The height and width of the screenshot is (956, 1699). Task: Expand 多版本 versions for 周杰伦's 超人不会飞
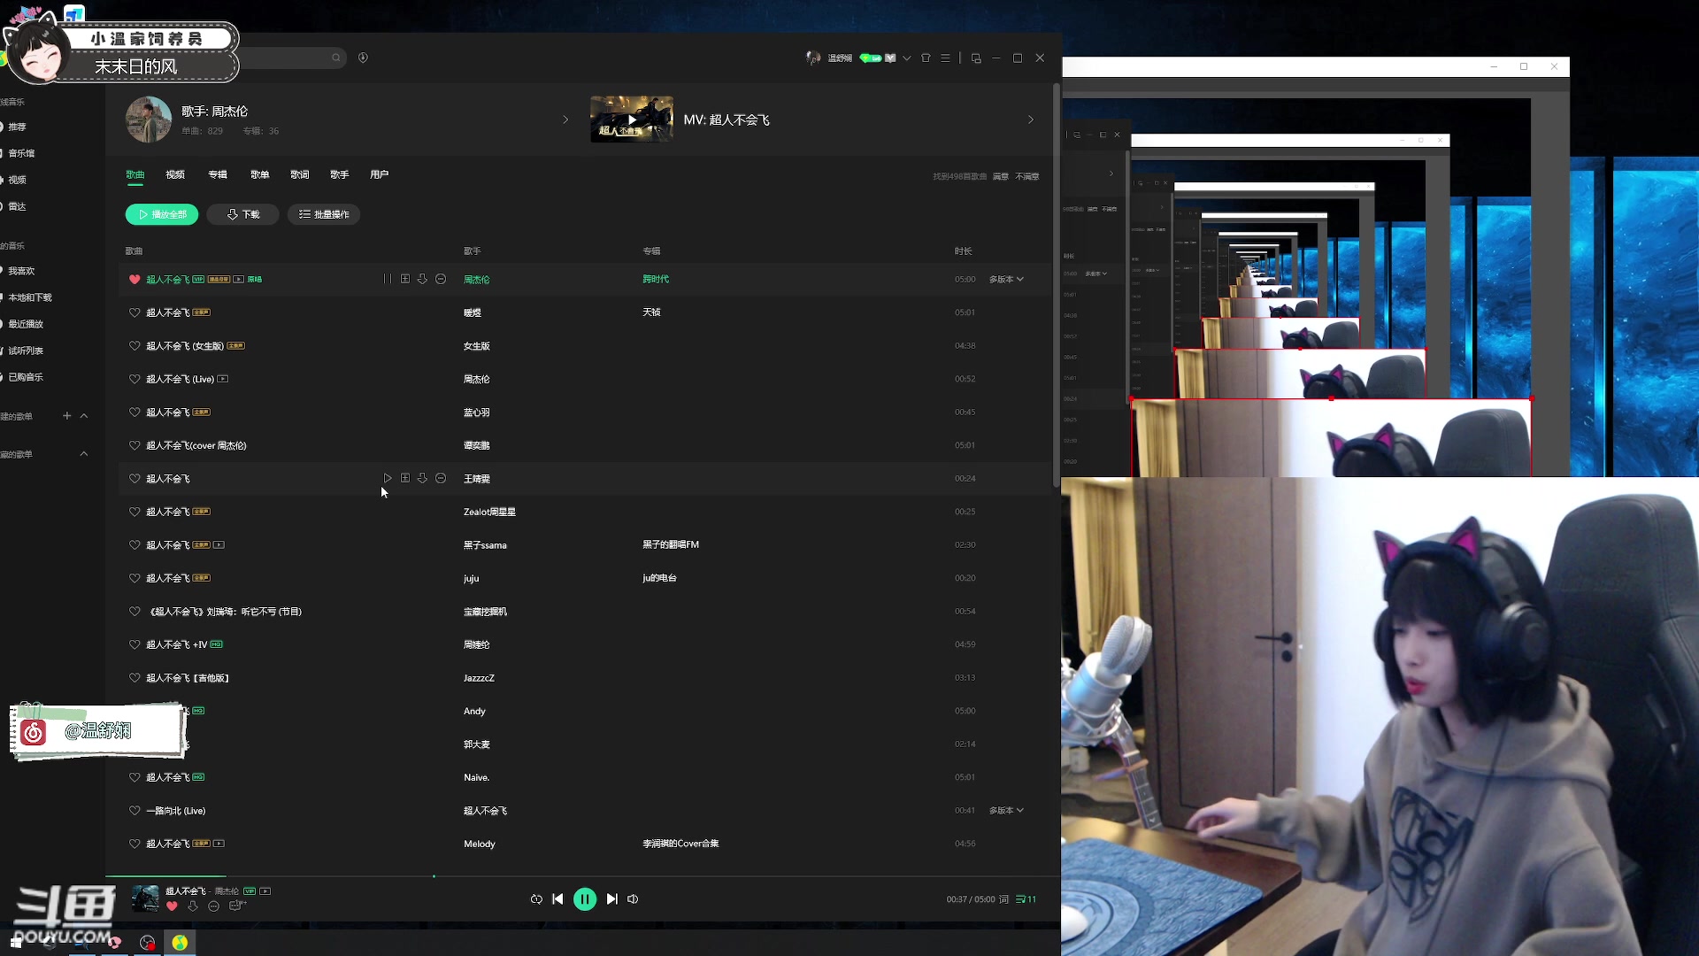pyautogui.click(x=1006, y=279)
